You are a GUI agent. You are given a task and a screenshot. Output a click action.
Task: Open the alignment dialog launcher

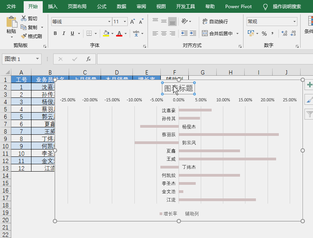tap(240, 46)
